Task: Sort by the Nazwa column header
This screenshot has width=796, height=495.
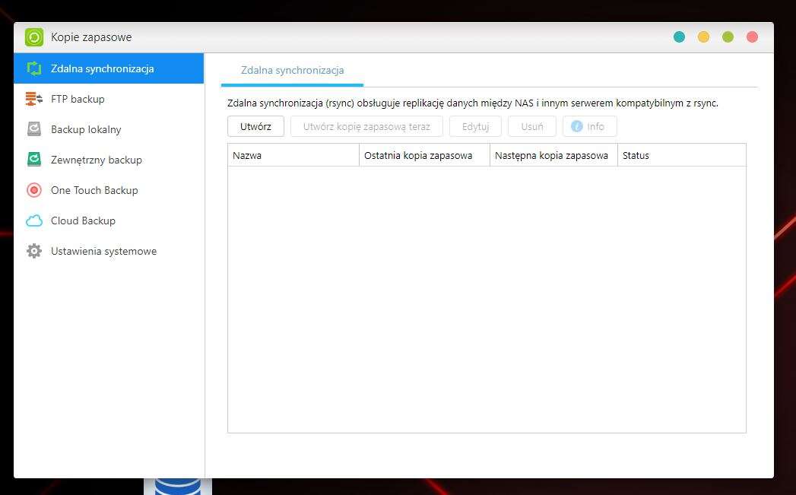Action: (x=293, y=155)
